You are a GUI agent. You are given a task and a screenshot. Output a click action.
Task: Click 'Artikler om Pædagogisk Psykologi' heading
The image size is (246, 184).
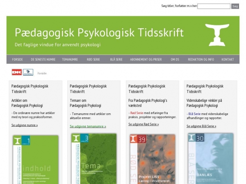tap(27, 103)
